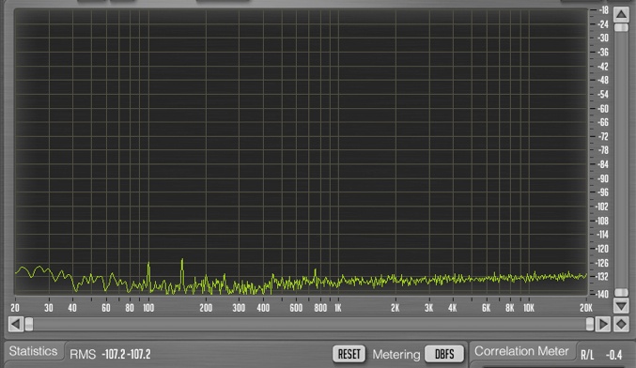Click the lower handle of vertical range slider

621,292
